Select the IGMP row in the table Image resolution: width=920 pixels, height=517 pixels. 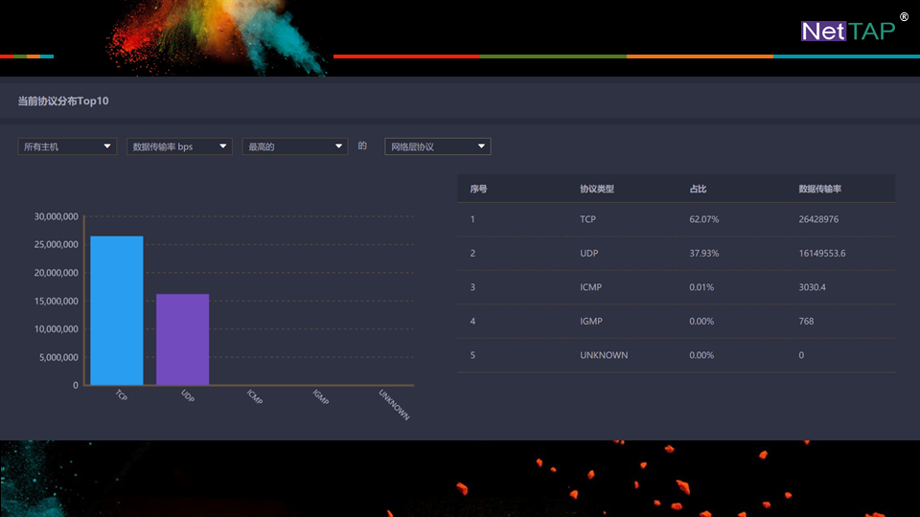(x=676, y=322)
